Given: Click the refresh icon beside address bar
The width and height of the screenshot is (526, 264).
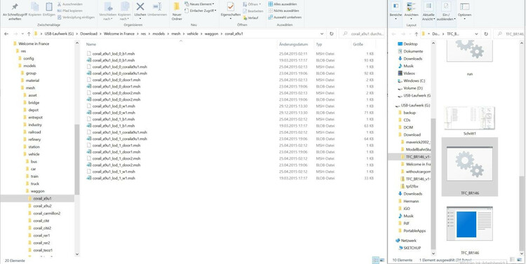Looking at the screenshot, I should 332,34.
